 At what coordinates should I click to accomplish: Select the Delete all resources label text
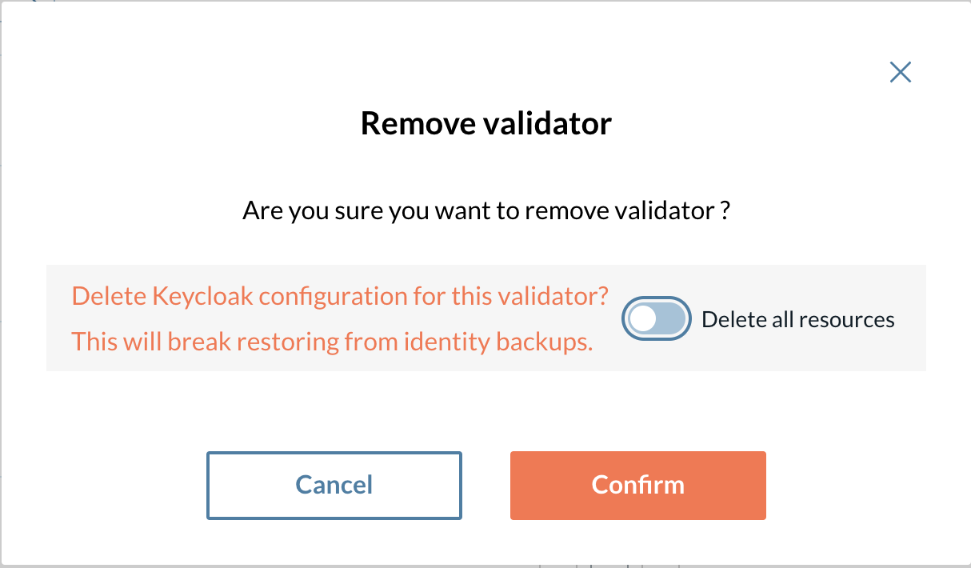(x=797, y=318)
